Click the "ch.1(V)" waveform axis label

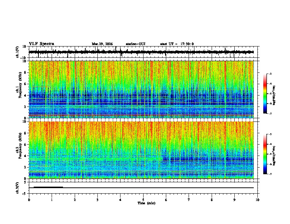click(18, 52)
